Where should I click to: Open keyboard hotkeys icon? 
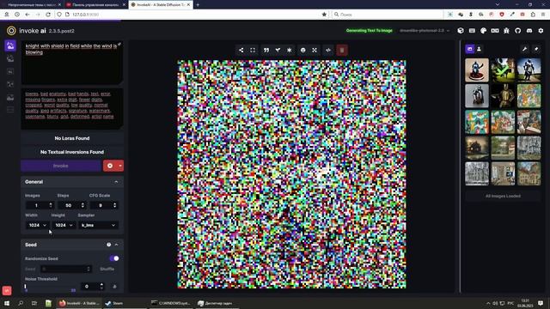click(472, 31)
